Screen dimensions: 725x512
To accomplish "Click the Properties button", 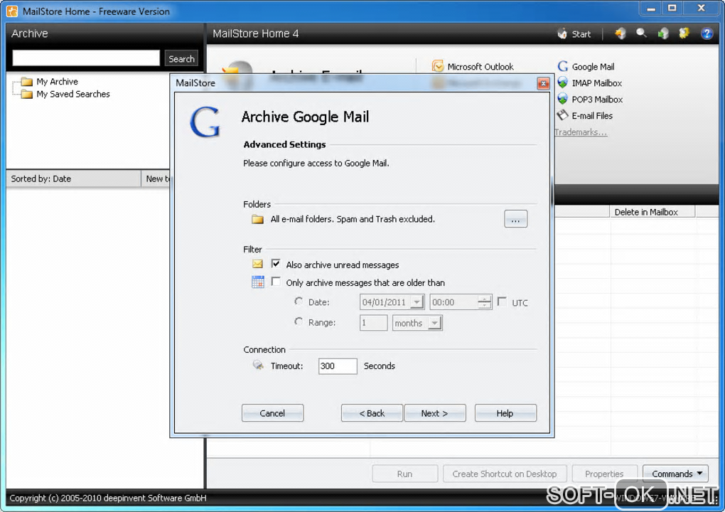I will click(x=604, y=474).
